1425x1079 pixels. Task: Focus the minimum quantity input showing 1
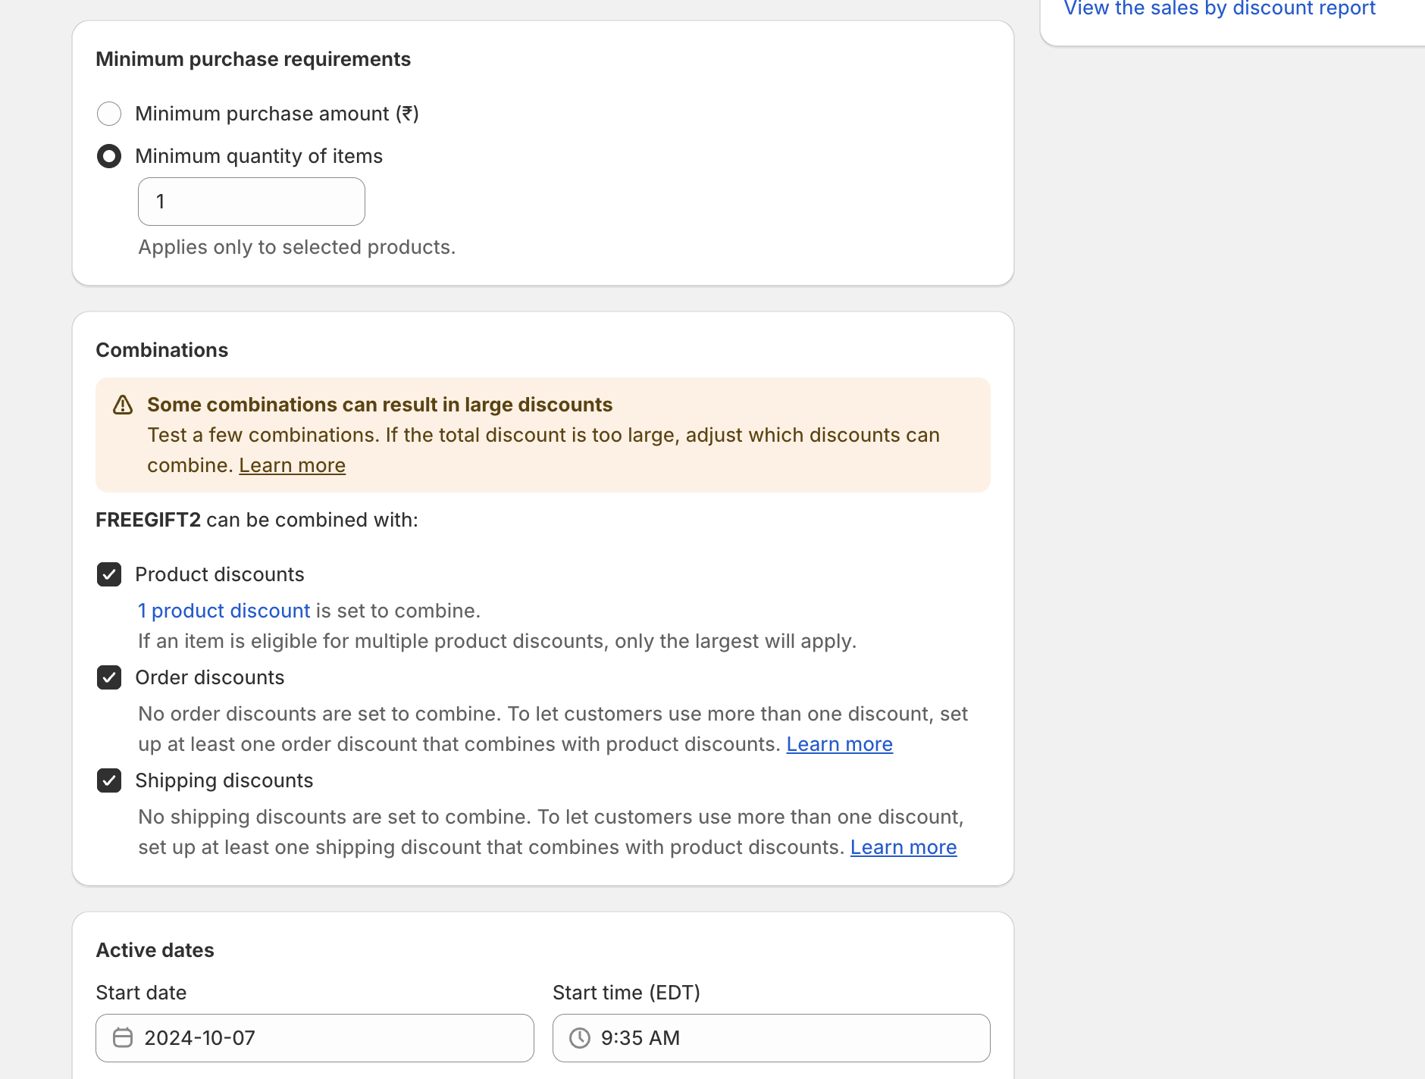click(x=251, y=201)
